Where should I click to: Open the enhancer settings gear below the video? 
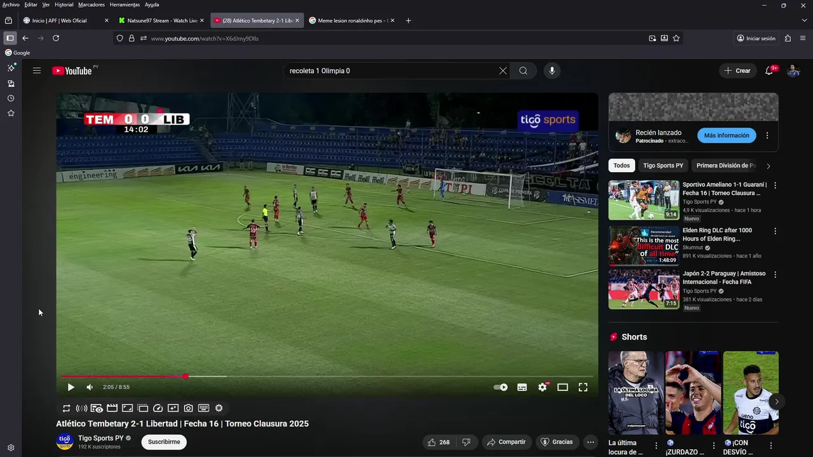(x=219, y=408)
